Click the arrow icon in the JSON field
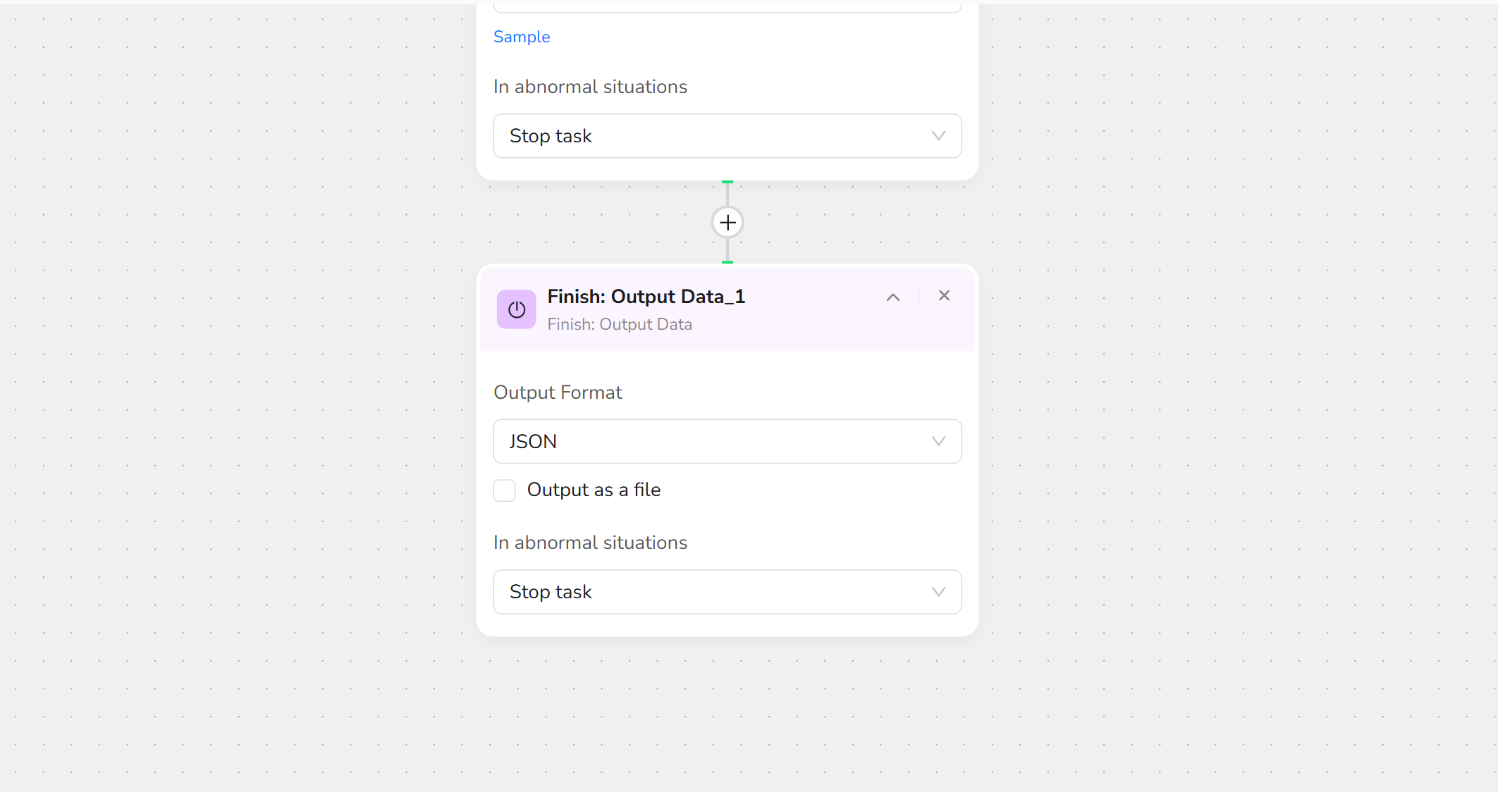1498x792 pixels. (x=938, y=442)
